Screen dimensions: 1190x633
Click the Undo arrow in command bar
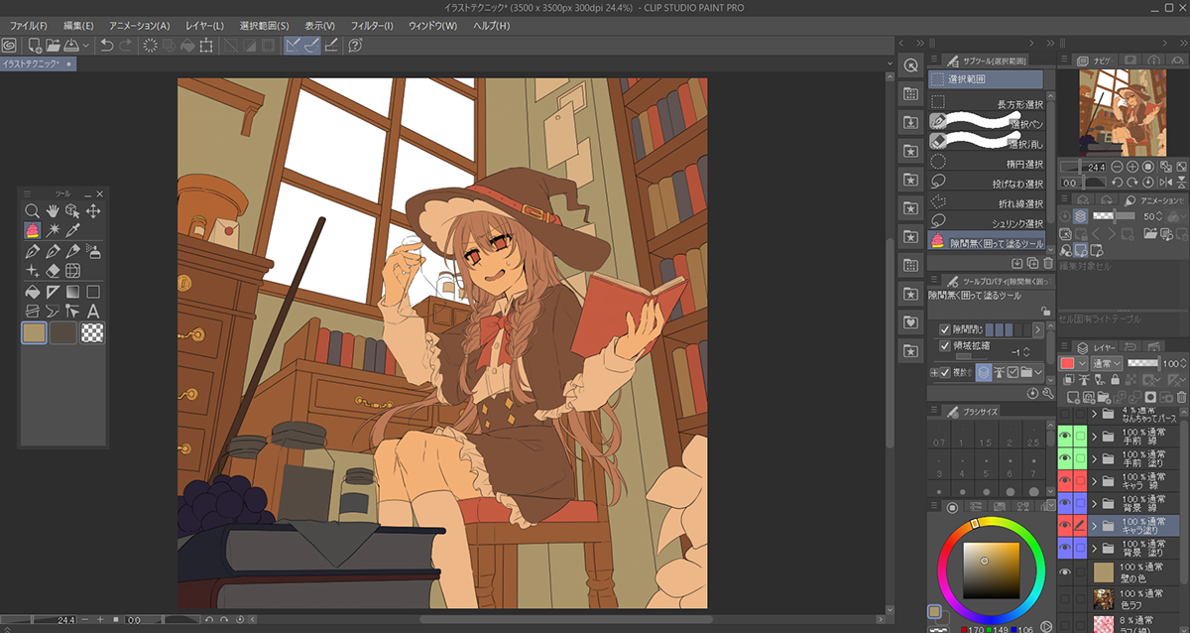106,45
